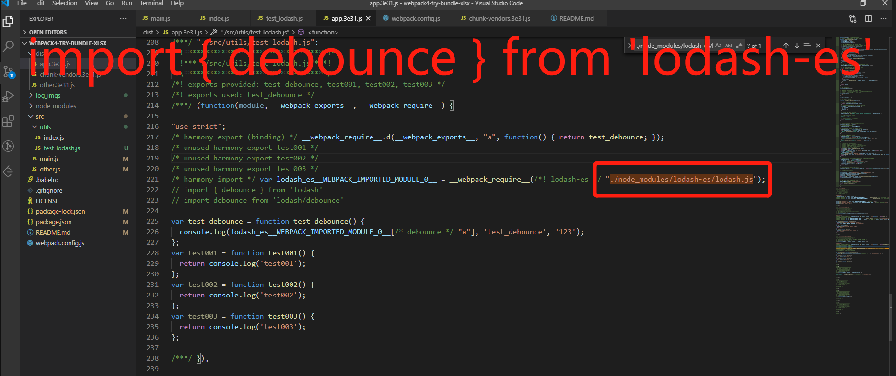Open Source Control view with 11 changes
Screen dimensions: 896x376
click(8, 72)
